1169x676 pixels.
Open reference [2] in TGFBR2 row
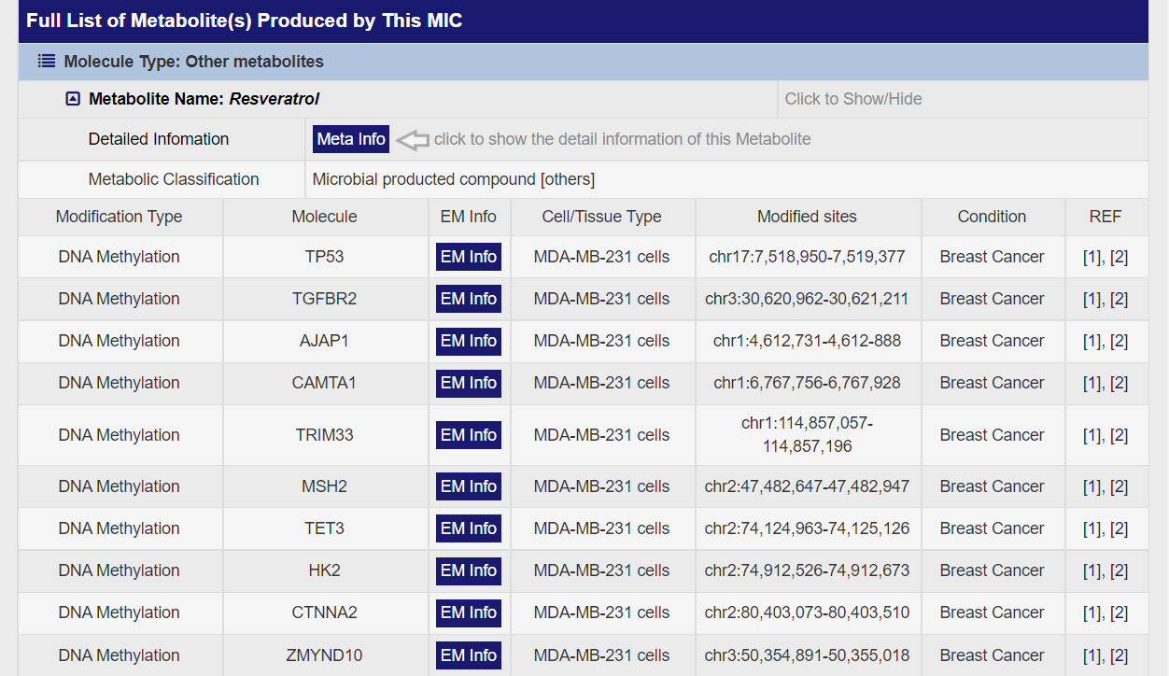1119,299
